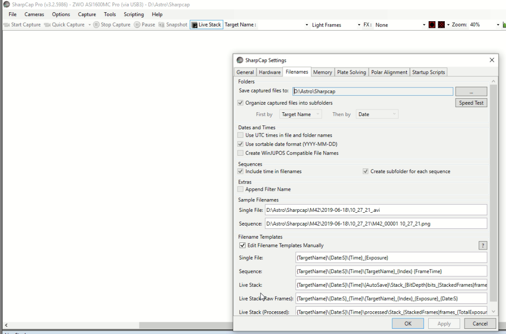The height and width of the screenshot is (334, 506).
Task: Click the red crossed-square toolbar icon
Action: [x=441, y=25]
